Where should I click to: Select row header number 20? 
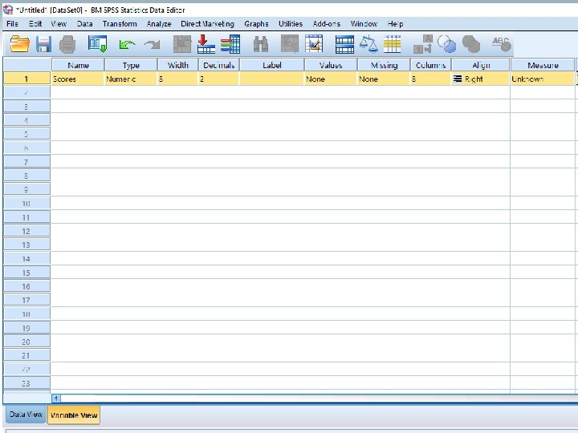point(26,342)
